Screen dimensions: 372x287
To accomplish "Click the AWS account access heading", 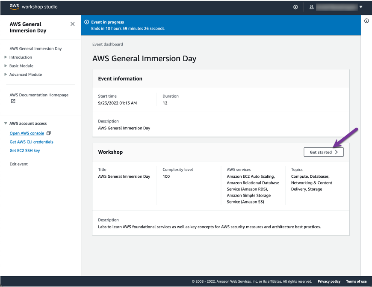I will pyautogui.click(x=28, y=123).
